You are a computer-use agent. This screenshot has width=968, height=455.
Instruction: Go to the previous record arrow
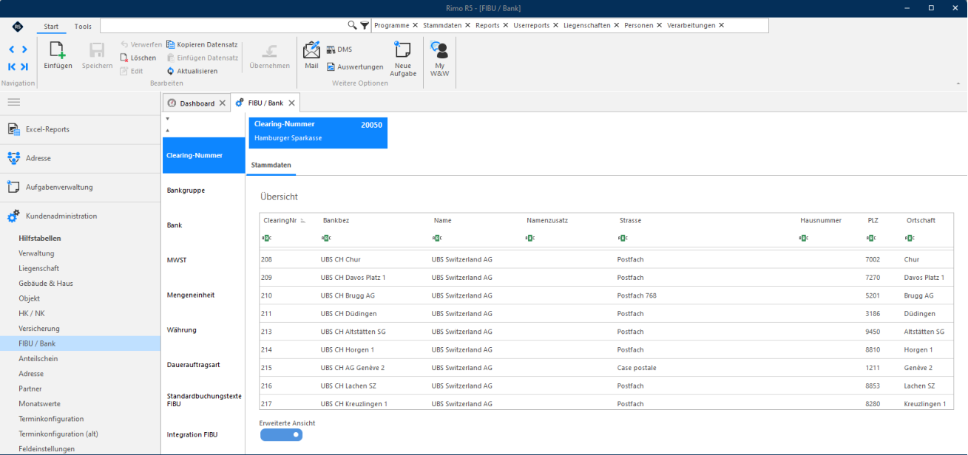click(12, 49)
